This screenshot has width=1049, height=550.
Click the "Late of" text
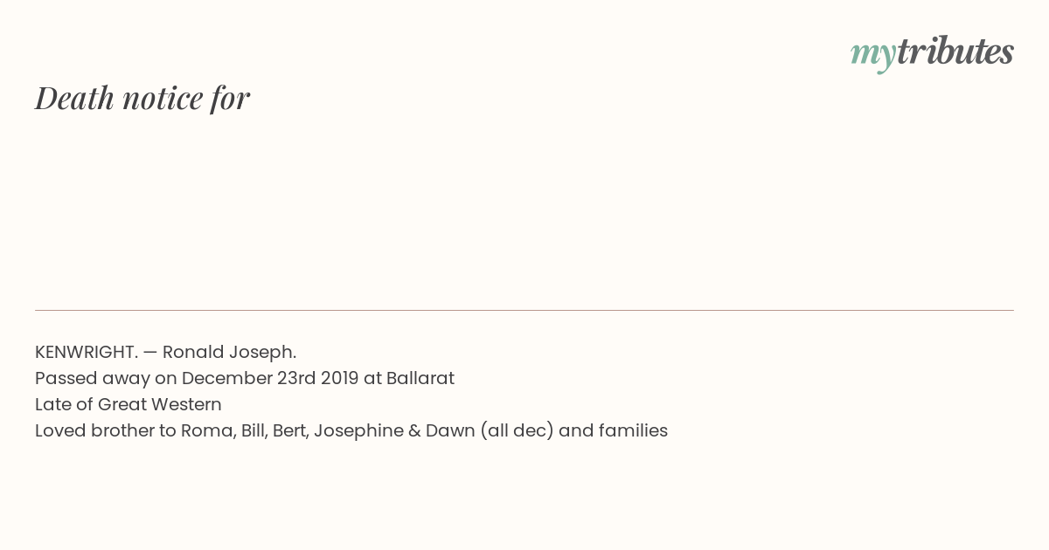pyautogui.click(x=64, y=404)
